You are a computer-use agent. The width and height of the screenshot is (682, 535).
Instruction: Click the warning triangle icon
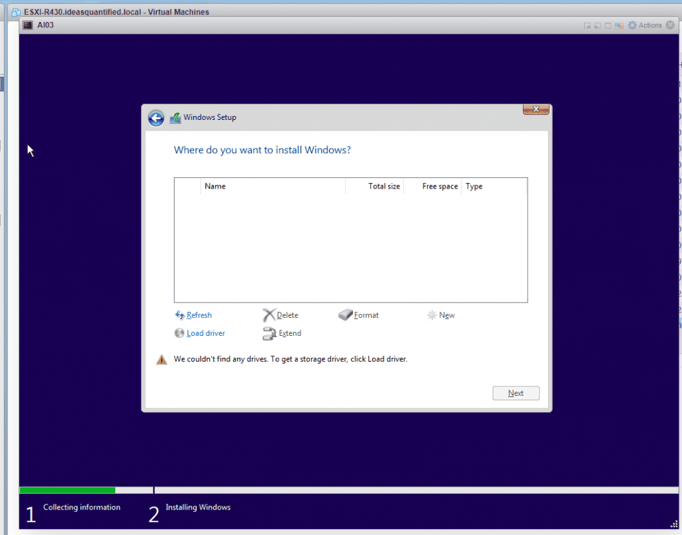coord(162,360)
